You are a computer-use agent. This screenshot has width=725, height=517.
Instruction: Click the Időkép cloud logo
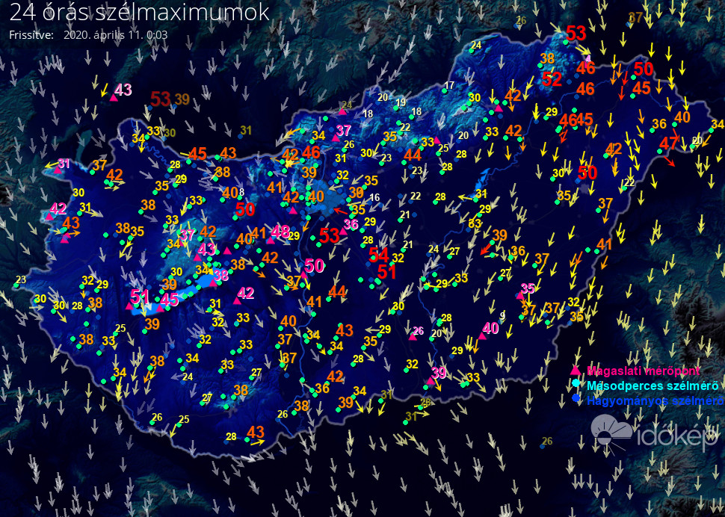coord(611,430)
